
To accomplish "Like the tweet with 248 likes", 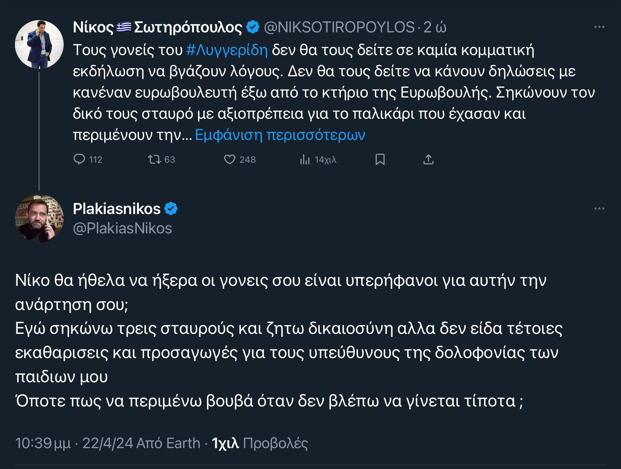I will [230, 159].
